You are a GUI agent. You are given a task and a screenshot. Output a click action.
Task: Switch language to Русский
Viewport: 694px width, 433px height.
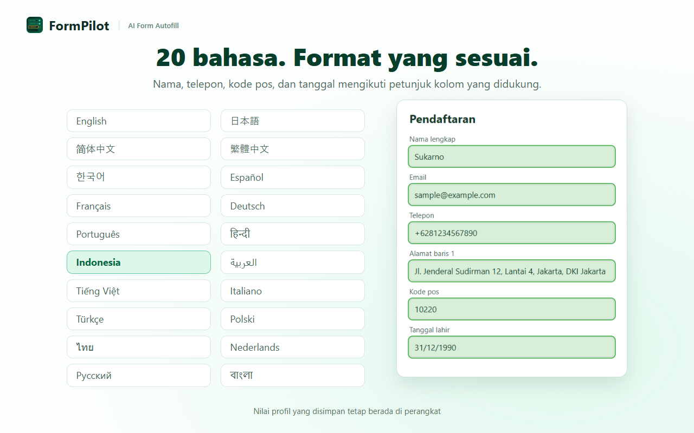click(139, 375)
